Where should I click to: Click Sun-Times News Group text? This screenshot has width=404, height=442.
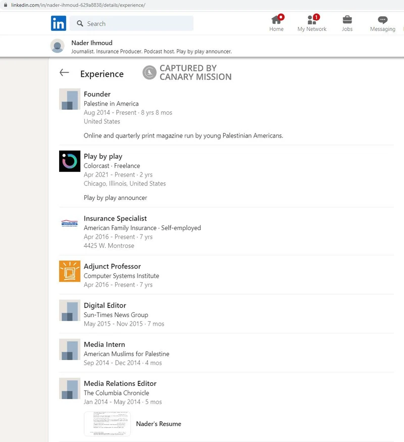(116, 315)
